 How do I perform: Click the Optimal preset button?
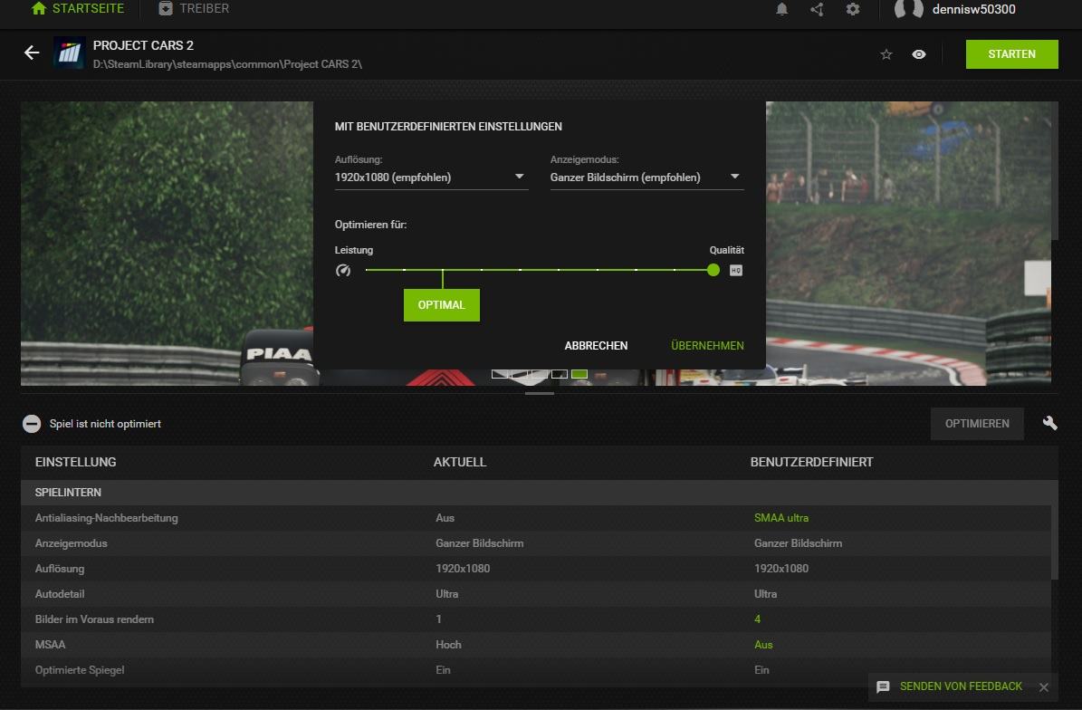pyautogui.click(x=442, y=305)
